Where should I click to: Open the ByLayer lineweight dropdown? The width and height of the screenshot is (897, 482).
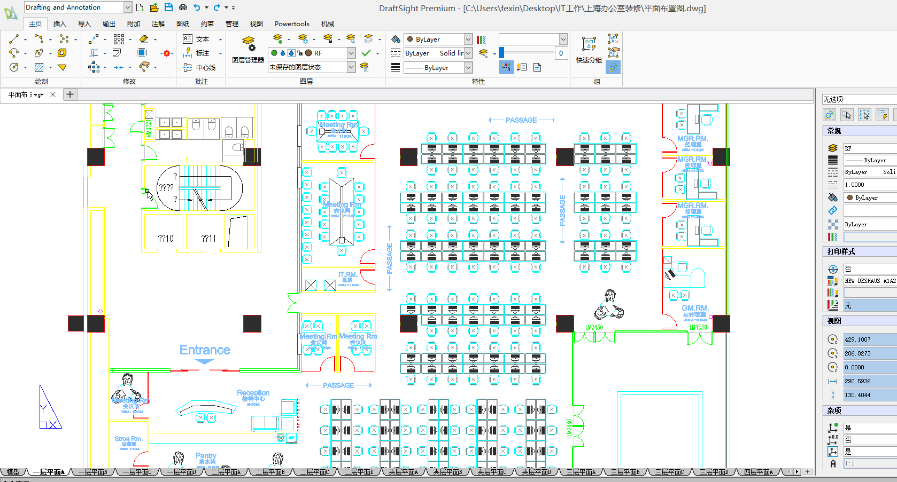point(468,67)
